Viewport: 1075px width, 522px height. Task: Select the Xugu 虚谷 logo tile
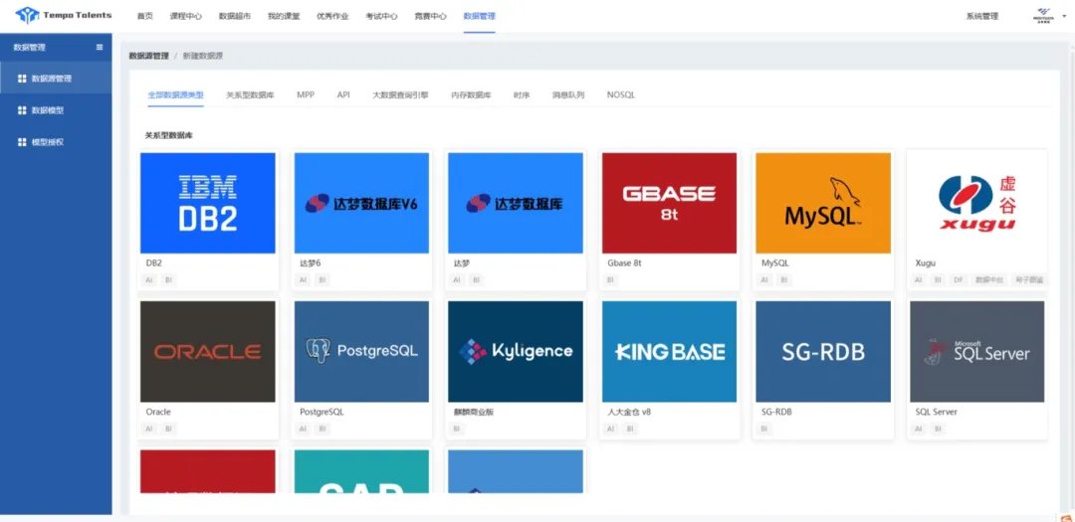coord(977,203)
